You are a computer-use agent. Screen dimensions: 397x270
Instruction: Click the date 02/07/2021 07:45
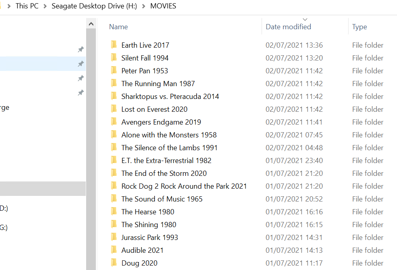294,135
